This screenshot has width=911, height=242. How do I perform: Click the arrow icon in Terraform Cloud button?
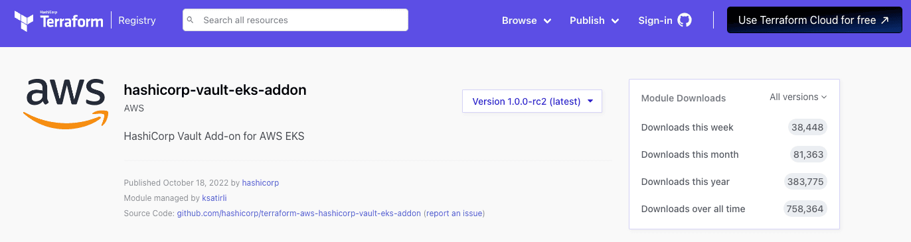pyautogui.click(x=884, y=21)
